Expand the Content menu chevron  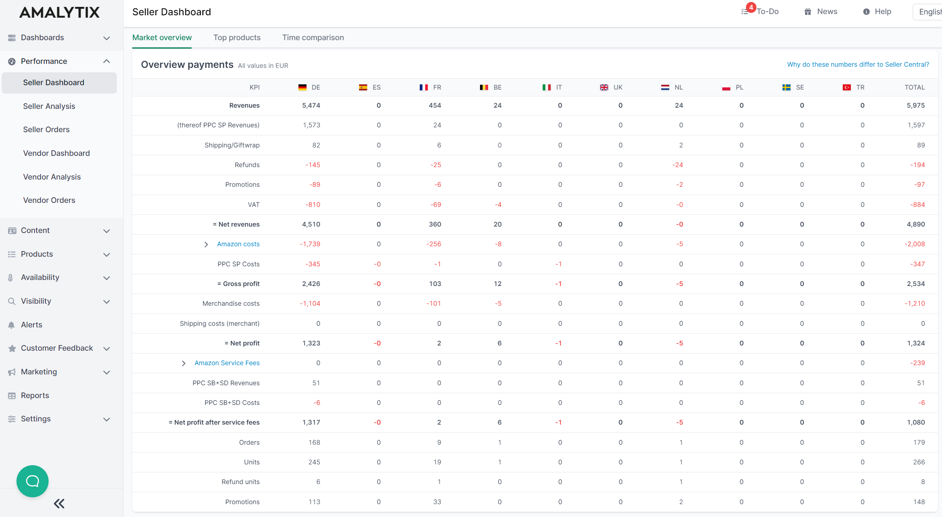point(106,231)
